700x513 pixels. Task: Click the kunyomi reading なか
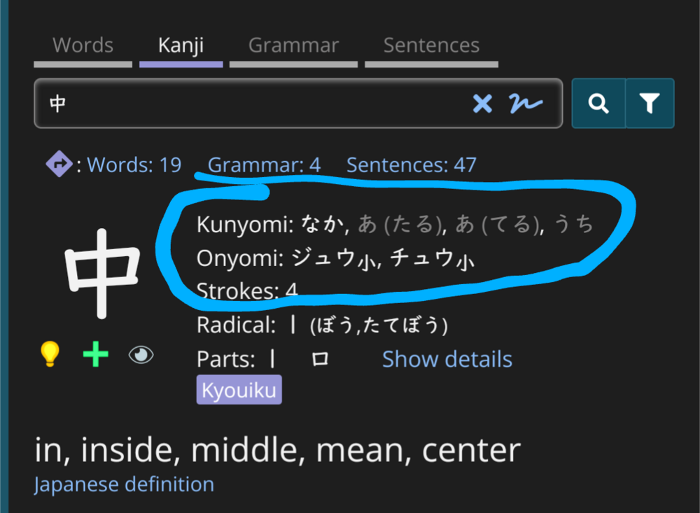coord(325,224)
